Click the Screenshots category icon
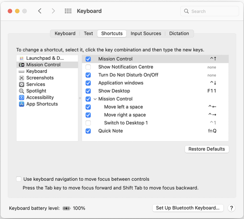 point(22,78)
